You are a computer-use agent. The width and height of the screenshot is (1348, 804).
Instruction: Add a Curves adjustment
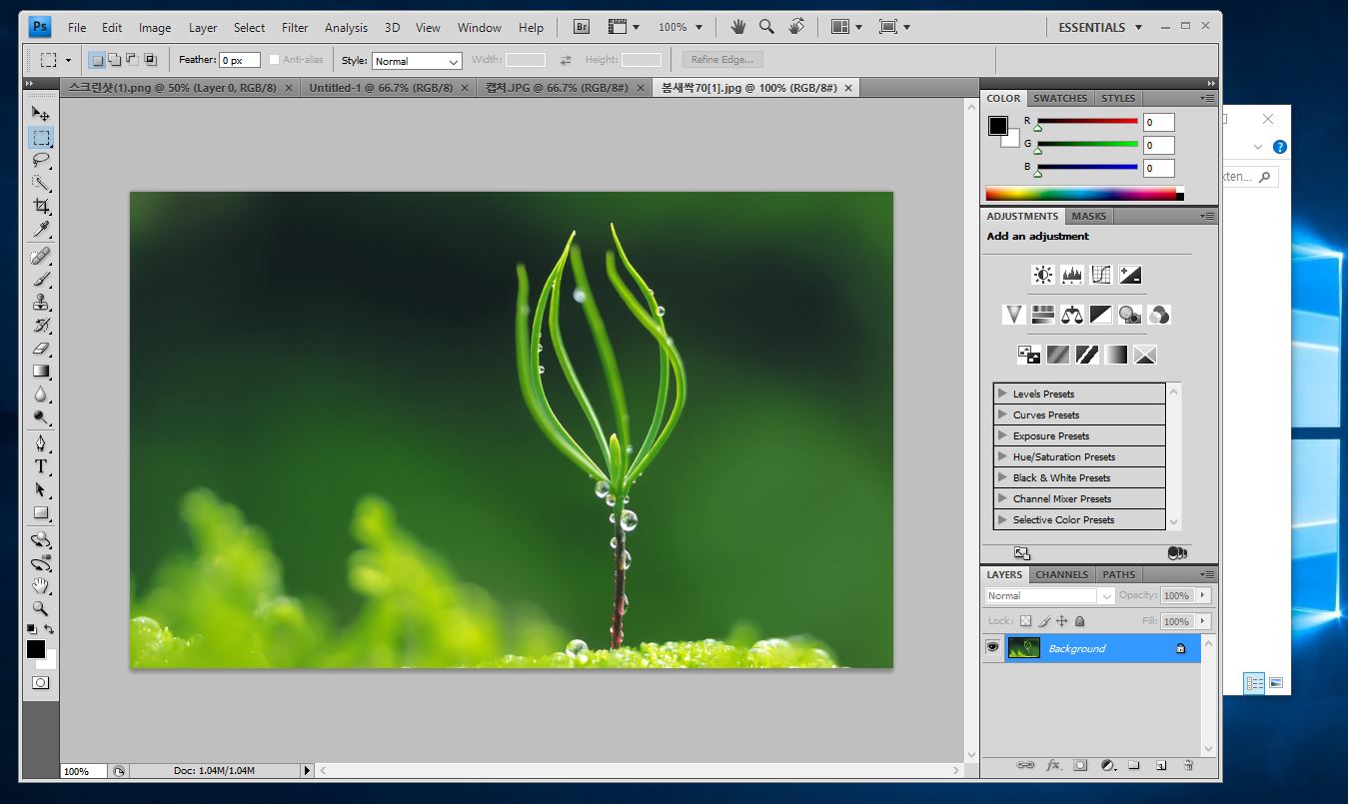(x=1101, y=275)
